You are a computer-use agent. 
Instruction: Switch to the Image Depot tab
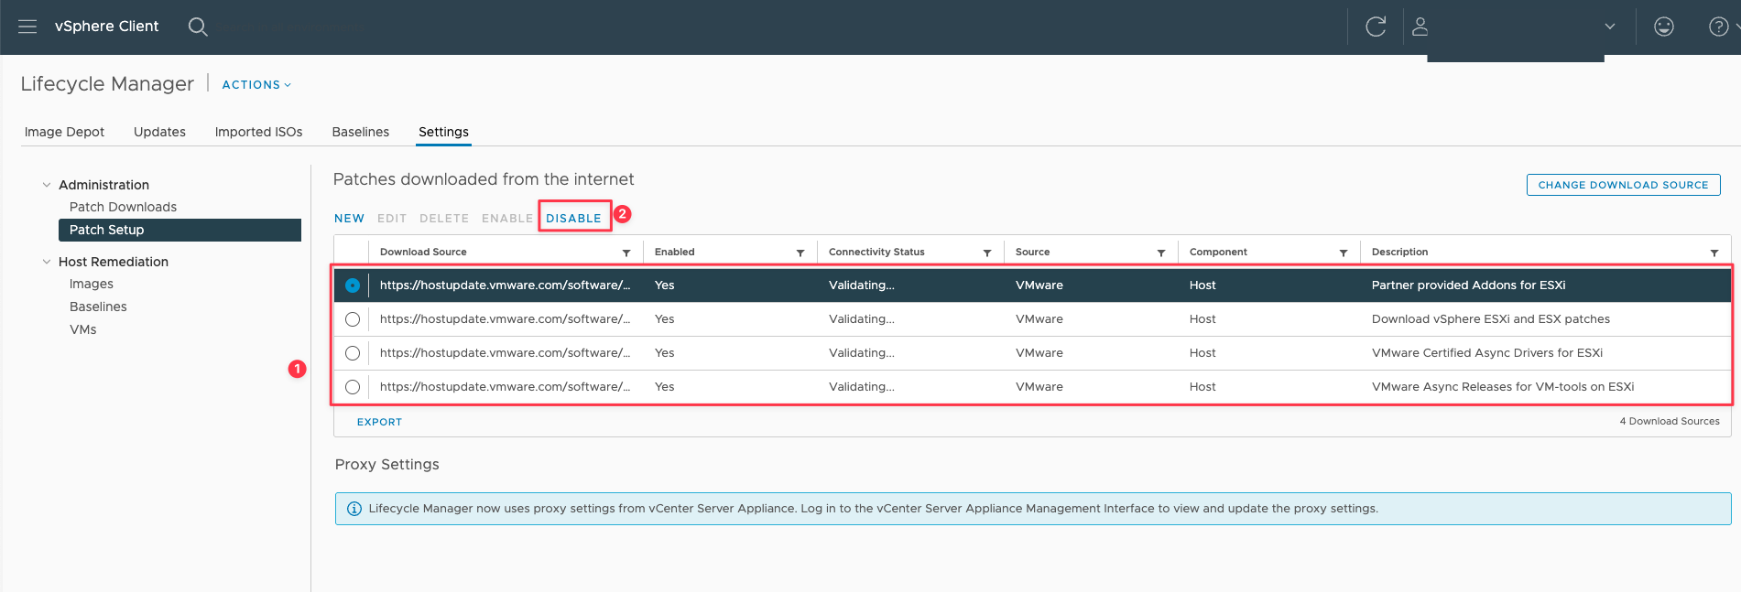[64, 132]
